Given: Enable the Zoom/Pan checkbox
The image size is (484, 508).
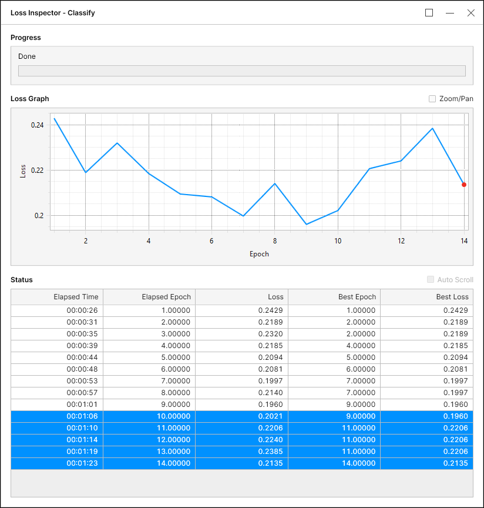Looking at the screenshot, I should click(x=432, y=99).
